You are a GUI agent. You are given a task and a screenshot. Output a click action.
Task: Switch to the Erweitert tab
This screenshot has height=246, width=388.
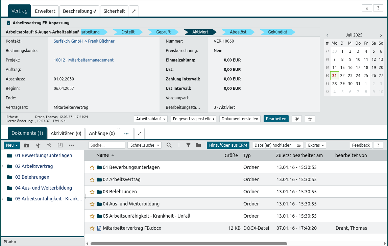click(45, 11)
